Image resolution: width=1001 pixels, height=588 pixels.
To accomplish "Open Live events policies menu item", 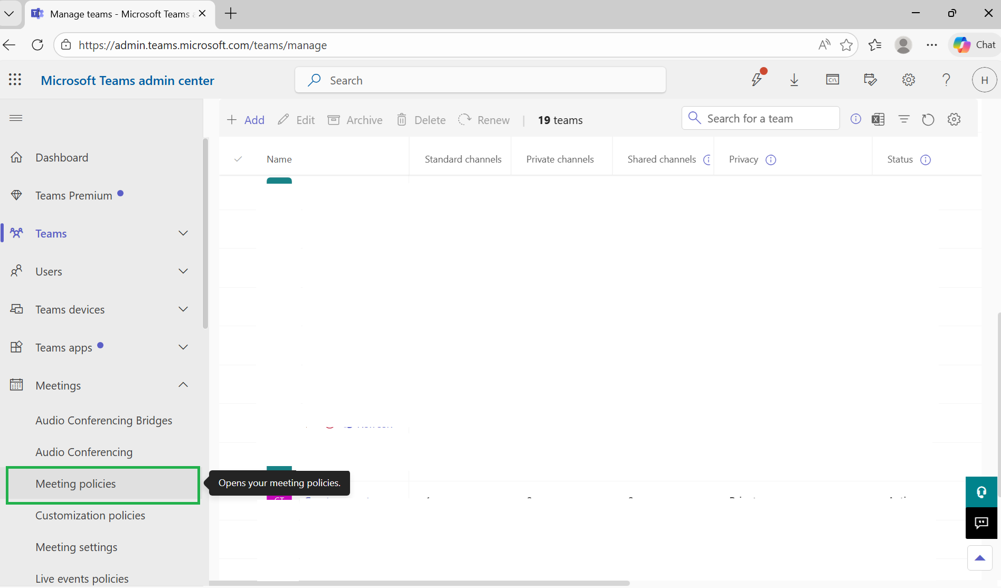I will pyautogui.click(x=82, y=578).
